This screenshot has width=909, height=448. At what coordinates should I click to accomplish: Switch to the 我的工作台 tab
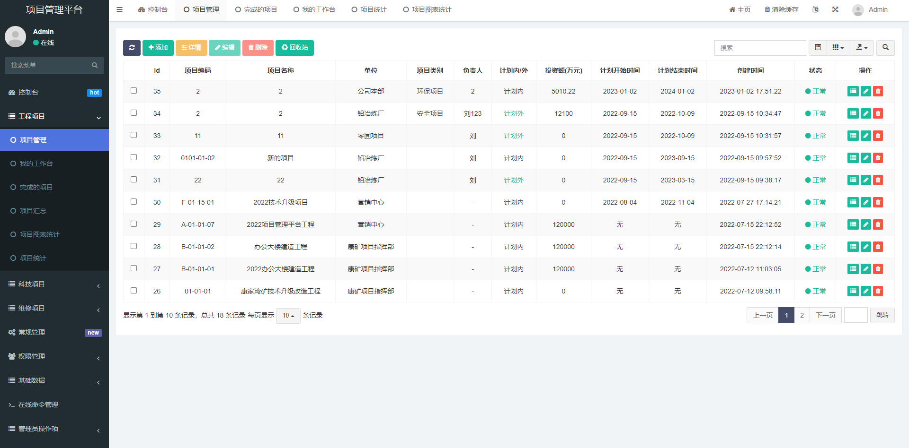click(314, 9)
